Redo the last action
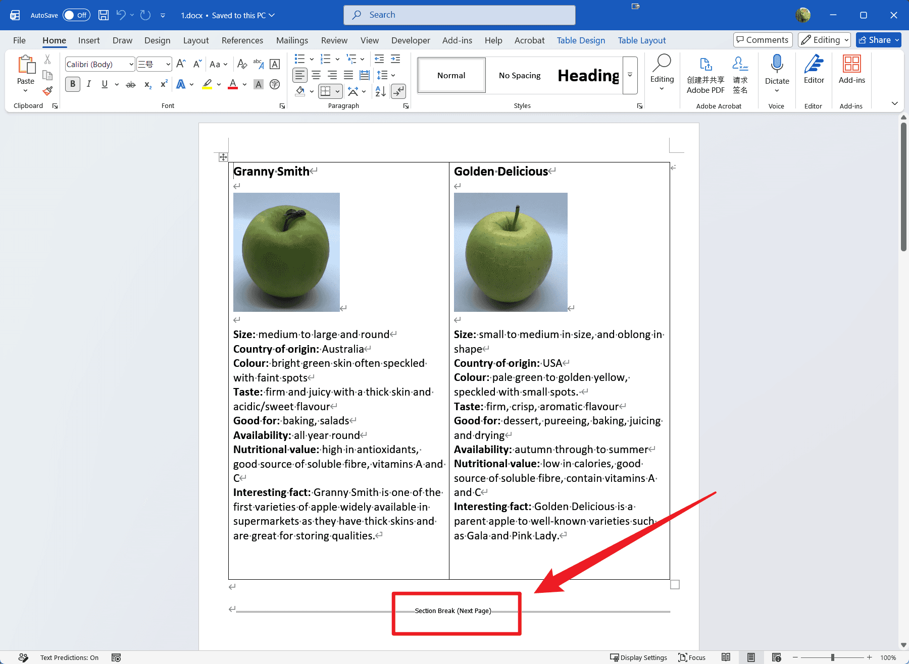This screenshot has width=909, height=664. (145, 15)
